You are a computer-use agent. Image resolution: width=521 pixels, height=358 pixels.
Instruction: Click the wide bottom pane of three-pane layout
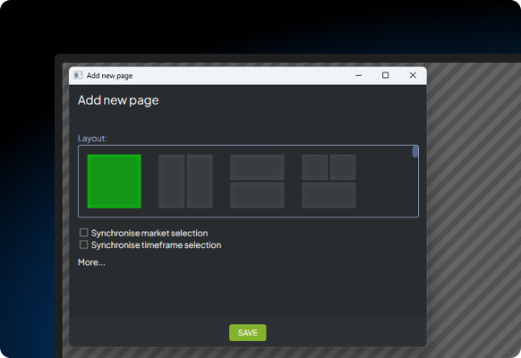(x=329, y=195)
